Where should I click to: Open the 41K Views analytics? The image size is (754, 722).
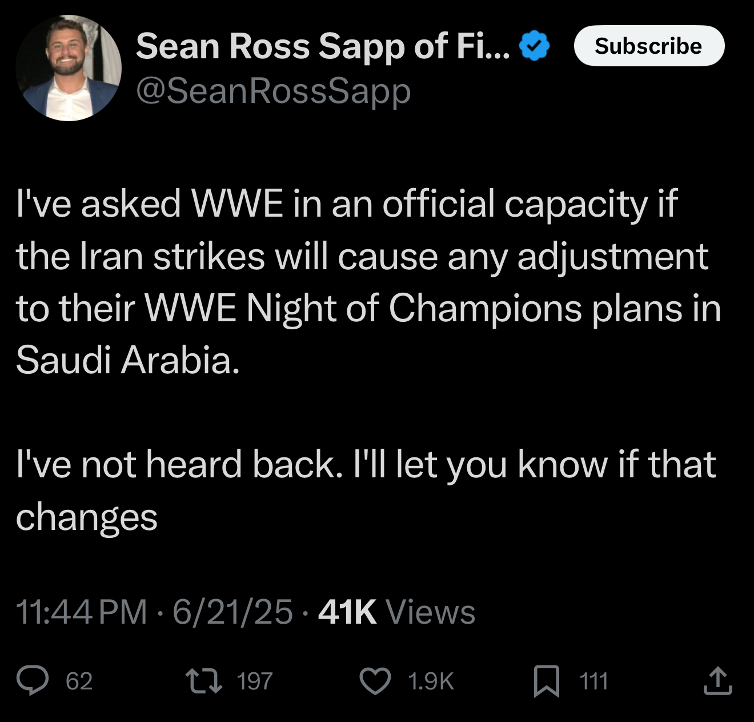(396, 612)
